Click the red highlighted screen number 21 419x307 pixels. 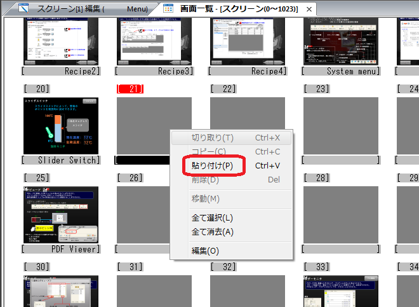(x=131, y=88)
